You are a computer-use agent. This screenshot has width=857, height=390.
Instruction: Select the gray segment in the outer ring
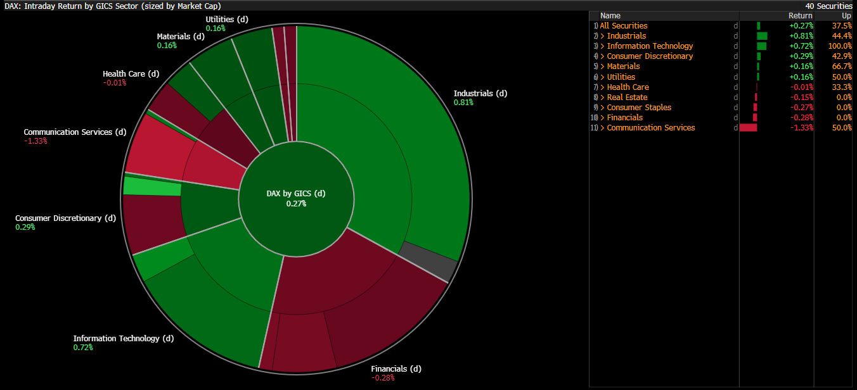[428, 261]
